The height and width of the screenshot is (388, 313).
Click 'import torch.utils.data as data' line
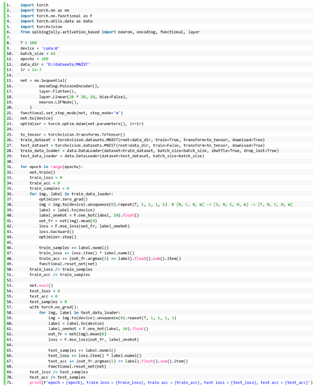[x=56, y=21]
